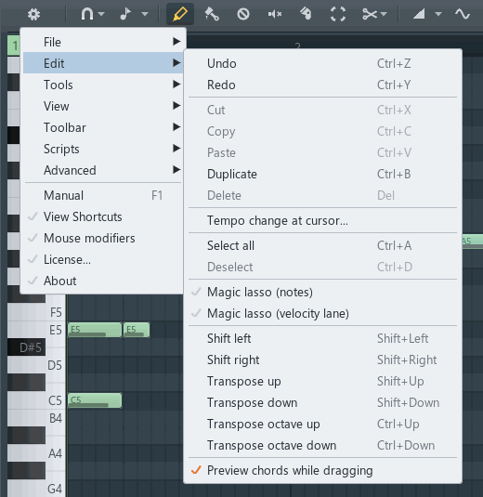Expand the Tools submenu
The height and width of the screenshot is (497, 483).
click(103, 85)
